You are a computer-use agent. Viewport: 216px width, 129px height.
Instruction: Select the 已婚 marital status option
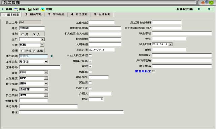[23, 51]
